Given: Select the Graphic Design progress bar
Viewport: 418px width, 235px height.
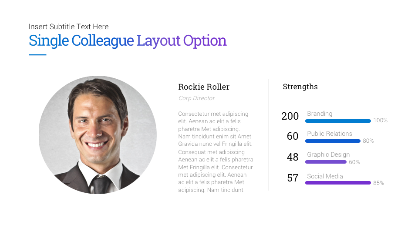Looking at the screenshot, I should (x=326, y=162).
